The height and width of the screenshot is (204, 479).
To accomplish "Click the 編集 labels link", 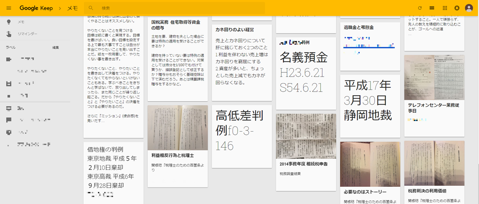I will point(55,47).
